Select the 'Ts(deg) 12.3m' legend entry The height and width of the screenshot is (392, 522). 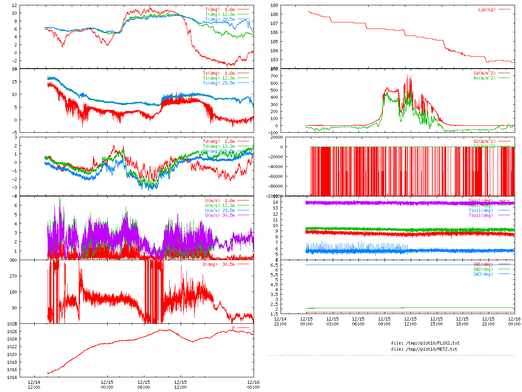(219, 78)
